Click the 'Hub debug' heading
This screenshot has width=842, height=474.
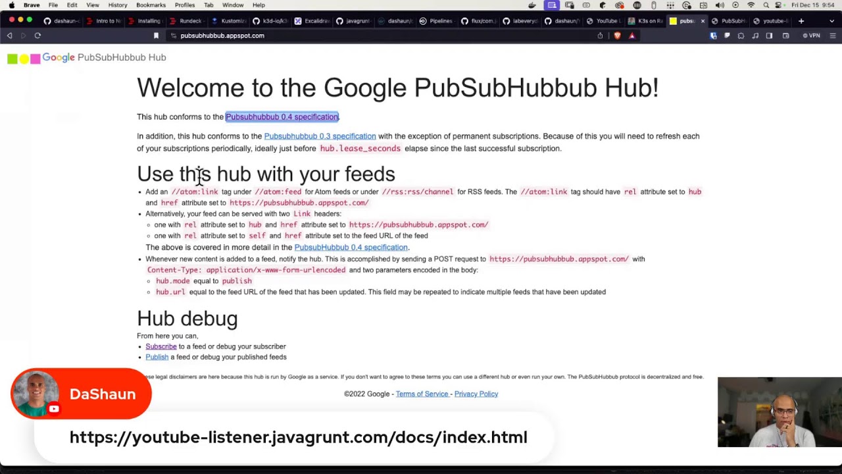(x=187, y=319)
